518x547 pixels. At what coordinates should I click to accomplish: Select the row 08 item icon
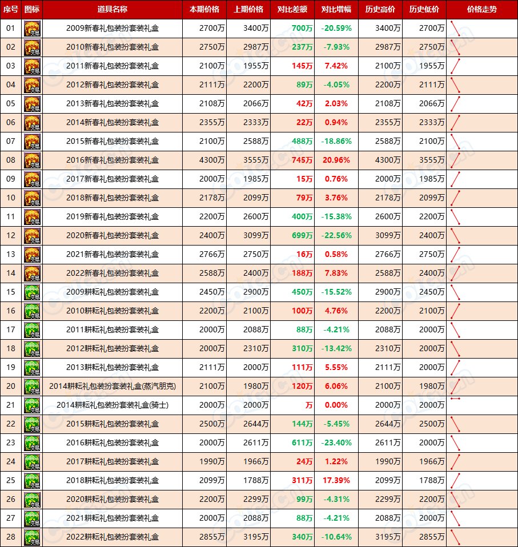tap(32, 160)
